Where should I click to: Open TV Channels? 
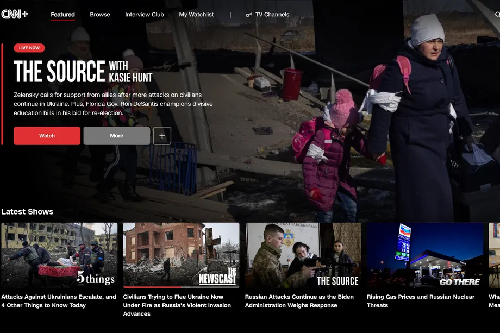(x=272, y=14)
